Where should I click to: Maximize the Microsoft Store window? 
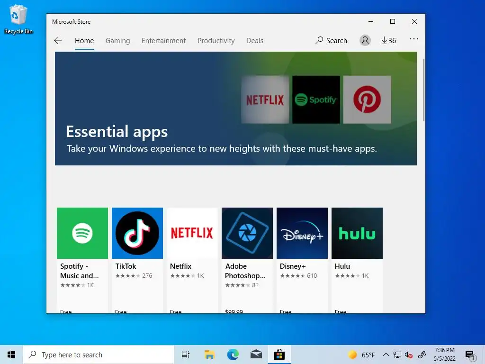click(393, 21)
